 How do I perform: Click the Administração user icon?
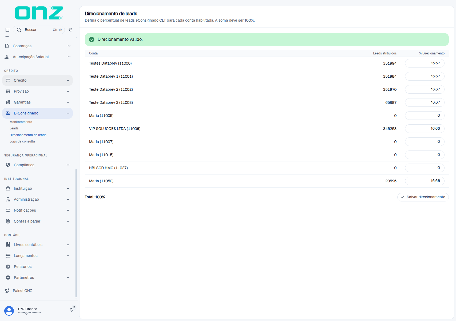click(8, 199)
